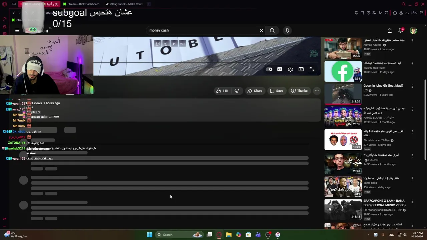Viewport: 427px width, 240px height.
Task: Open browser extensions puzzle icon
Action: click(395, 13)
